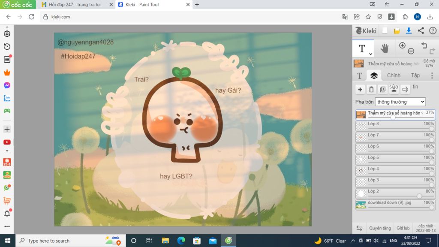Open browsing history in sidebar
Image resolution: width=439 pixels, height=247 pixels.
7,46
